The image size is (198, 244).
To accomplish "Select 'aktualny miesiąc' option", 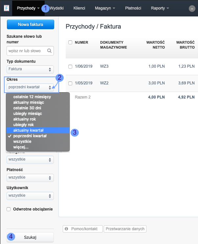I will coord(38,102).
